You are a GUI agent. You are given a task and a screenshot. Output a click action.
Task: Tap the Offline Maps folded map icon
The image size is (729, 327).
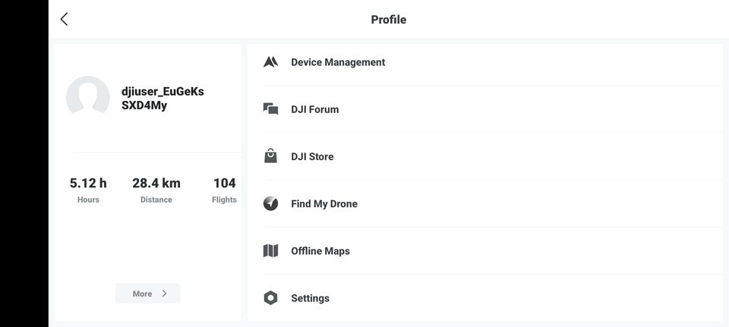(x=270, y=251)
